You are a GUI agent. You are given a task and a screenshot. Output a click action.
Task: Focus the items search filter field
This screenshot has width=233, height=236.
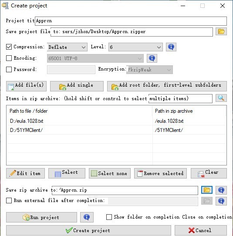pyautogui.click(x=180, y=98)
